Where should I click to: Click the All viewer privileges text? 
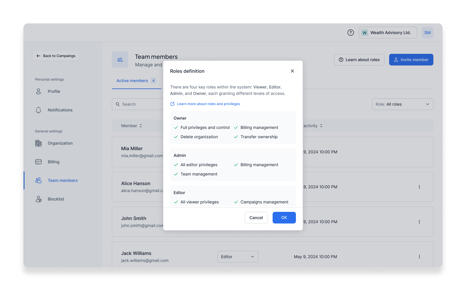click(x=200, y=202)
